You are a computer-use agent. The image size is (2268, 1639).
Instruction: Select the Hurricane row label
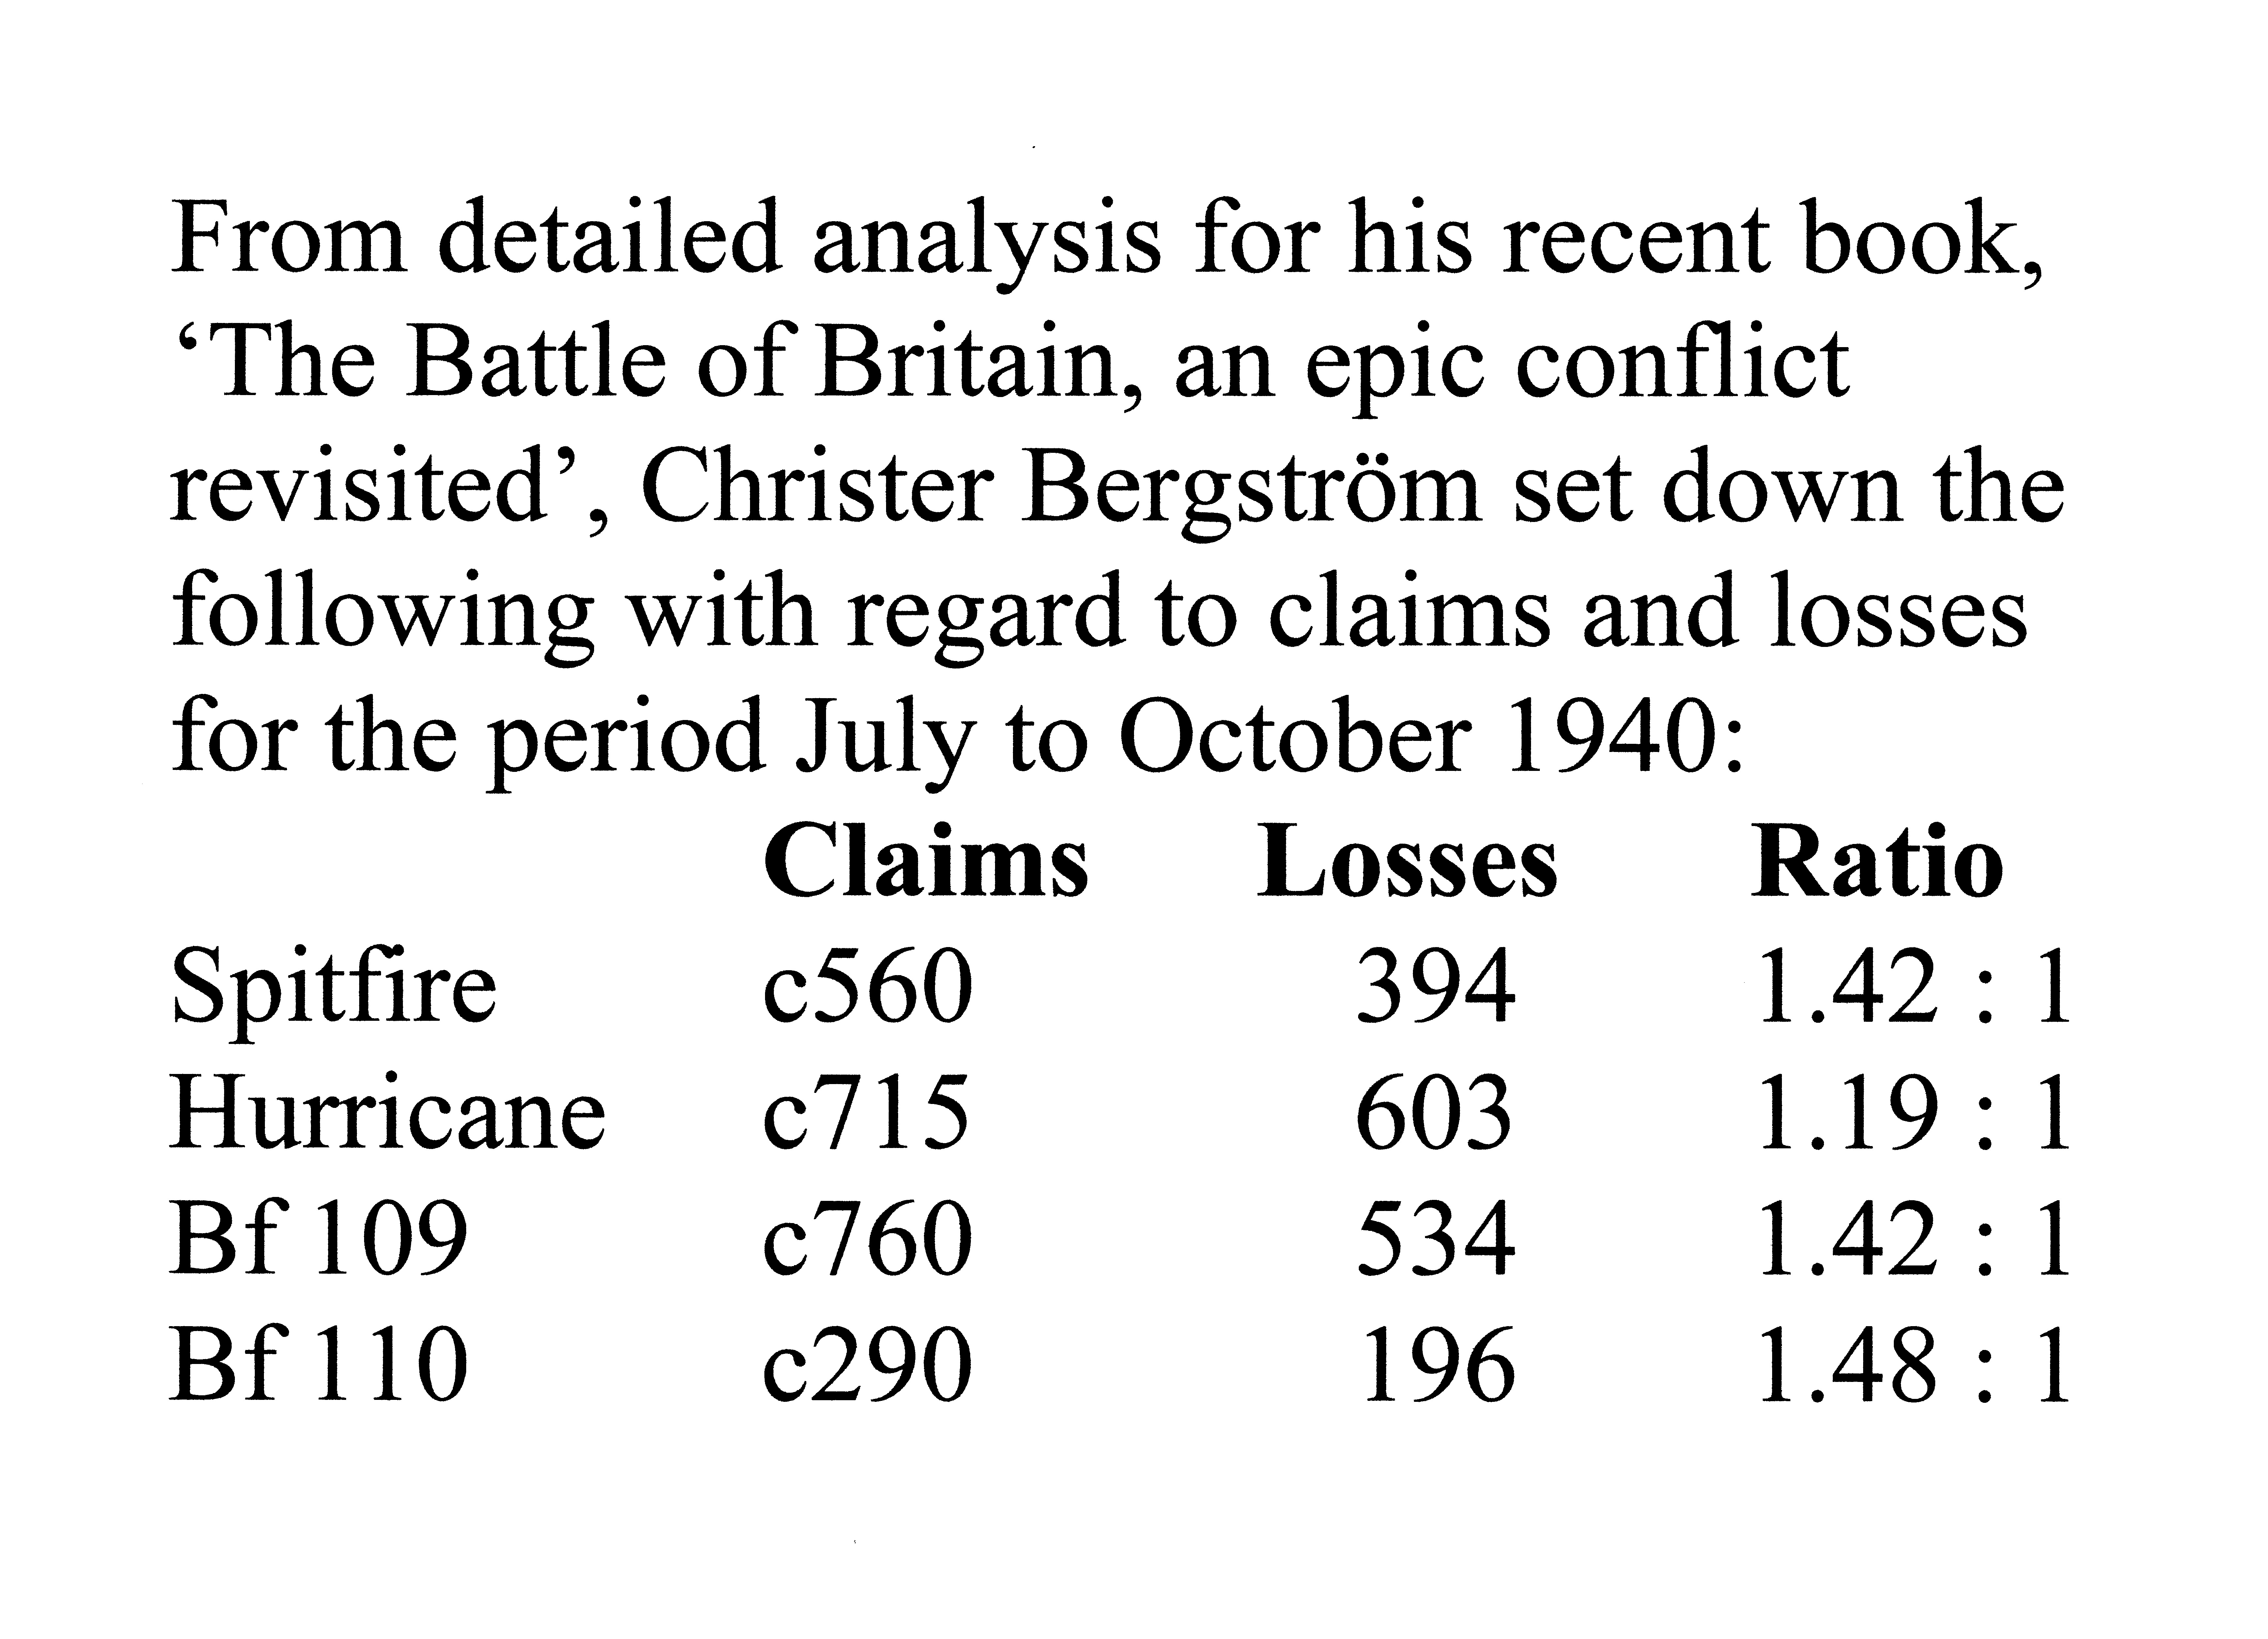pyautogui.click(x=388, y=1113)
